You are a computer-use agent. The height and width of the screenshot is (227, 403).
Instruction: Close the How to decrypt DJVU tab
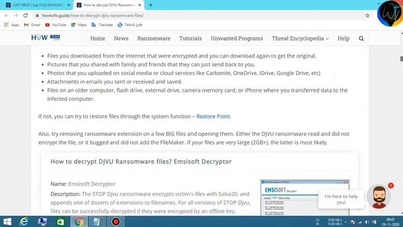coord(140,5)
